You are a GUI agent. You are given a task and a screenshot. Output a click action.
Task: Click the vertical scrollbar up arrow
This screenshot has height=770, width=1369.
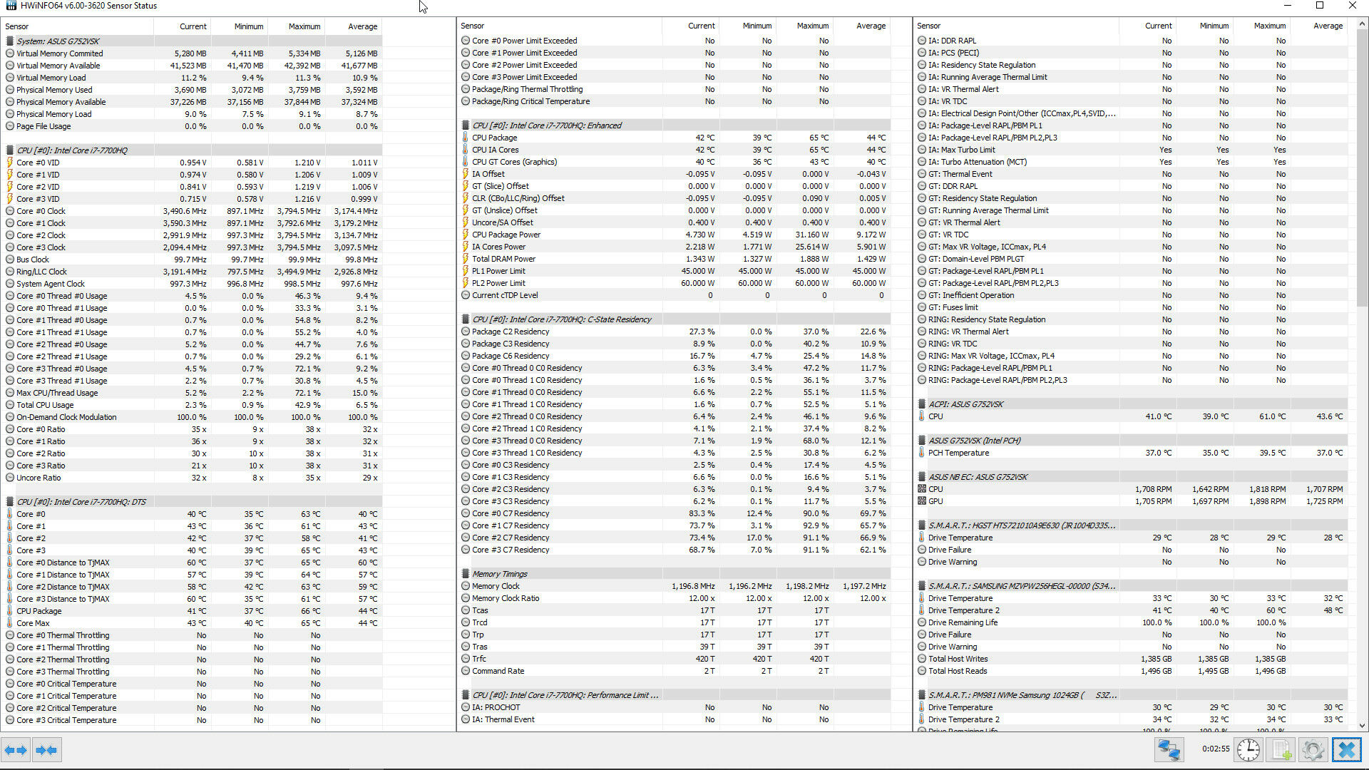pos(1362,24)
